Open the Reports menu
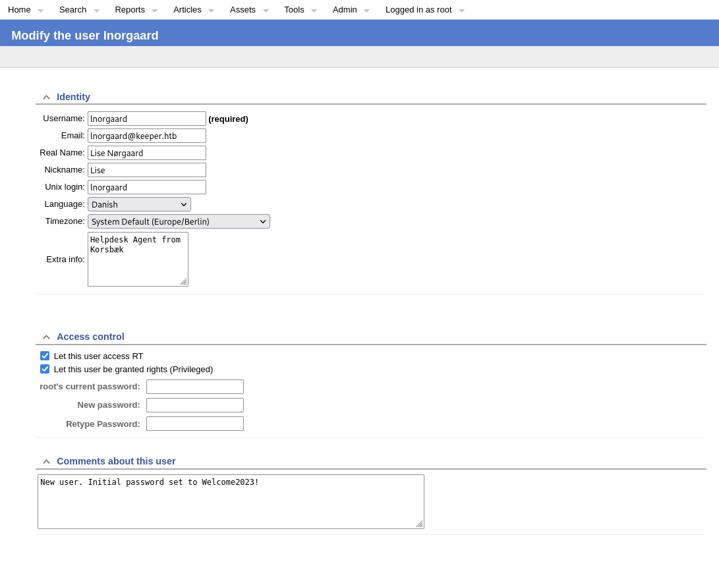 click(130, 9)
